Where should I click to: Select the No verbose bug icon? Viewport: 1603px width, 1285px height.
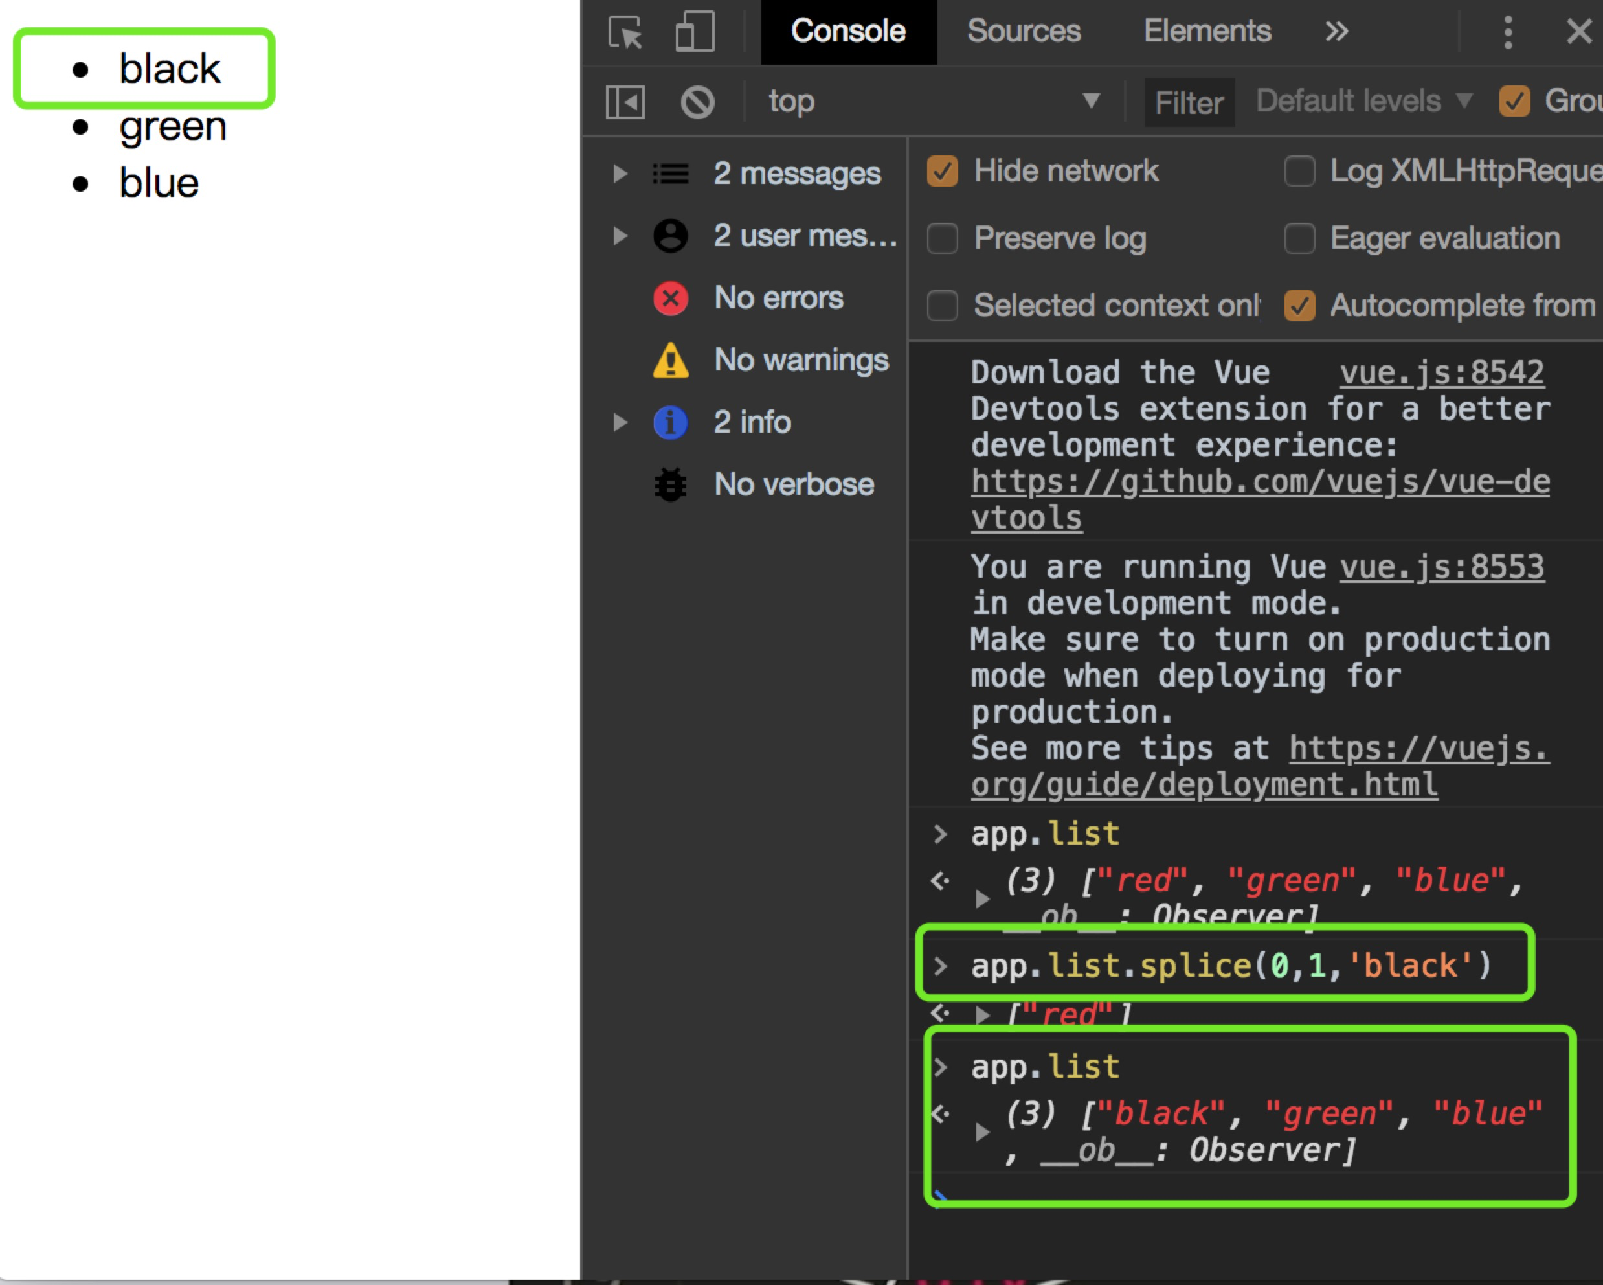tap(670, 485)
